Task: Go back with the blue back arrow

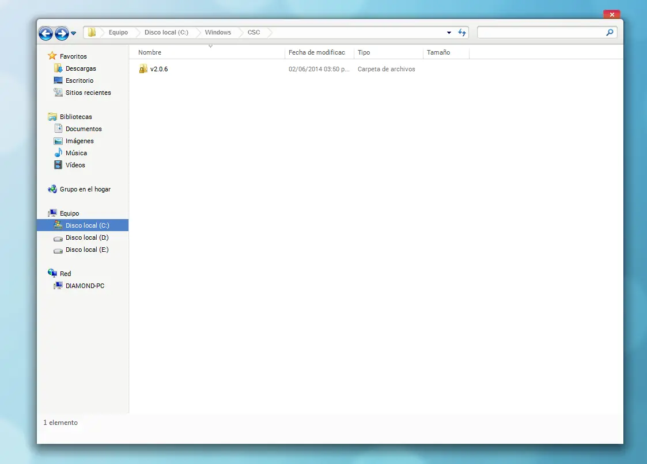Action: (x=46, y=33)
